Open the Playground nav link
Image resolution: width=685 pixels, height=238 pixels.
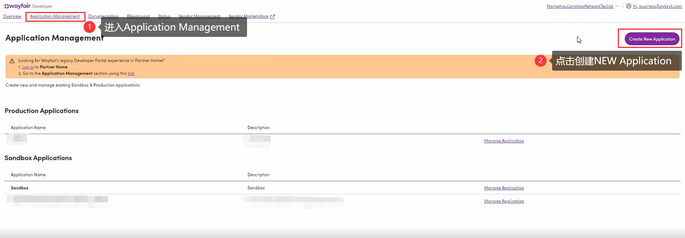point(138,16)
